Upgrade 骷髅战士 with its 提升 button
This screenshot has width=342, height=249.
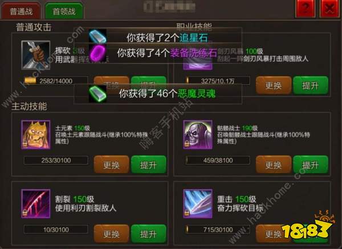311,165
